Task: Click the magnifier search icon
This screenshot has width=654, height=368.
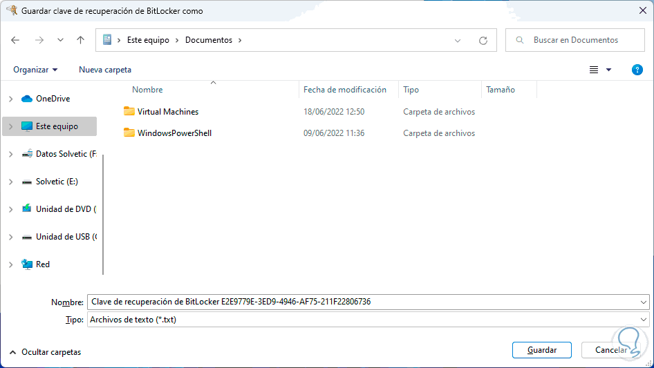Action: pos(520,40)
